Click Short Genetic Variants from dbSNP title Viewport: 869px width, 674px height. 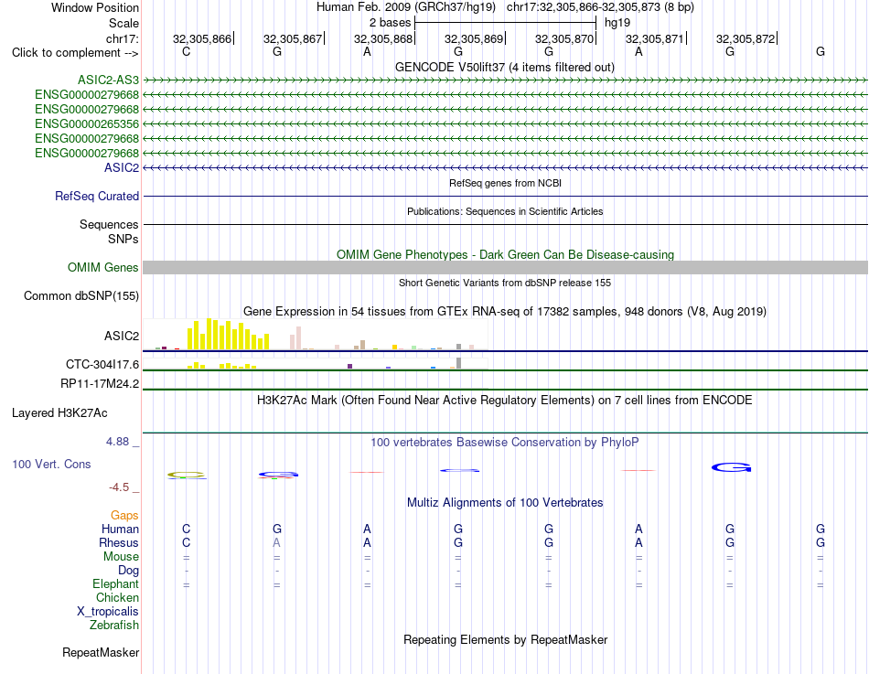click(505, 284)
